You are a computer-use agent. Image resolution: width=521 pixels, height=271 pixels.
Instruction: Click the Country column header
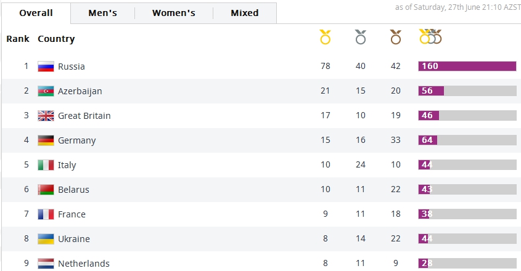56,39
